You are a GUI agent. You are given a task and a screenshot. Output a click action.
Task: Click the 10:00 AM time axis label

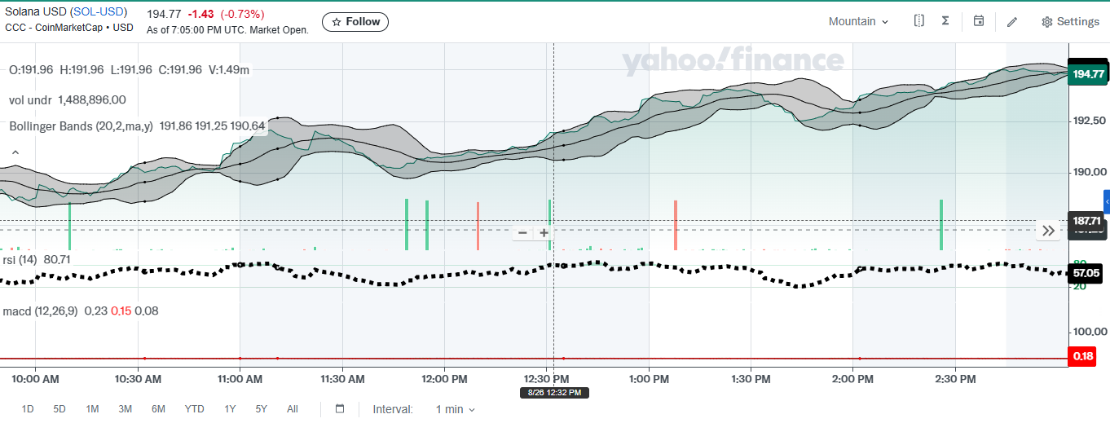(x=36, y=379)
